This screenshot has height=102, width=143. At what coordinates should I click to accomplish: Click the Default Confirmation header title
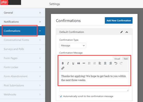[x=71, y=32]
